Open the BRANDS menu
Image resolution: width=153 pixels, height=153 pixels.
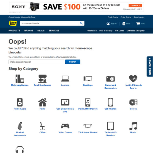(x=29, y=31)
